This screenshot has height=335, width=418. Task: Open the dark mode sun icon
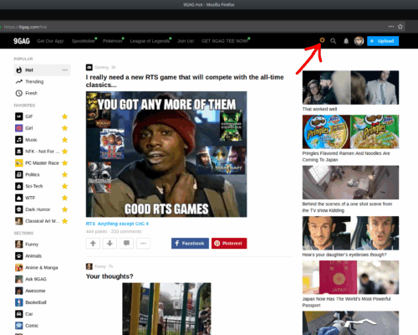pyautogui.click(x=322, y=40)
